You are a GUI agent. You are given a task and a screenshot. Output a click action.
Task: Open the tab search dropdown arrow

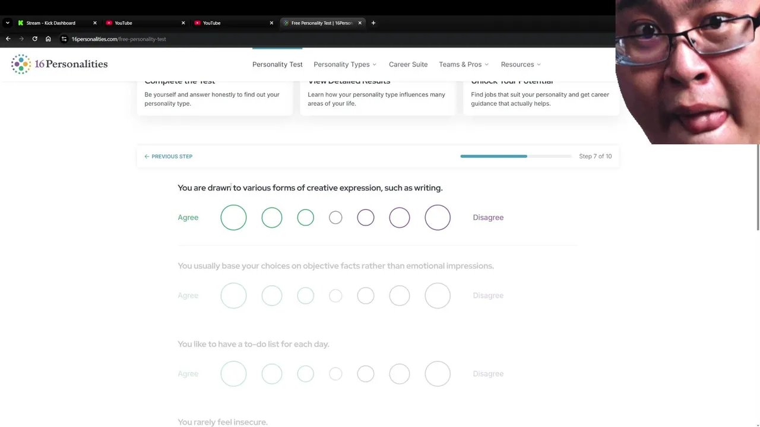point(7,23)
